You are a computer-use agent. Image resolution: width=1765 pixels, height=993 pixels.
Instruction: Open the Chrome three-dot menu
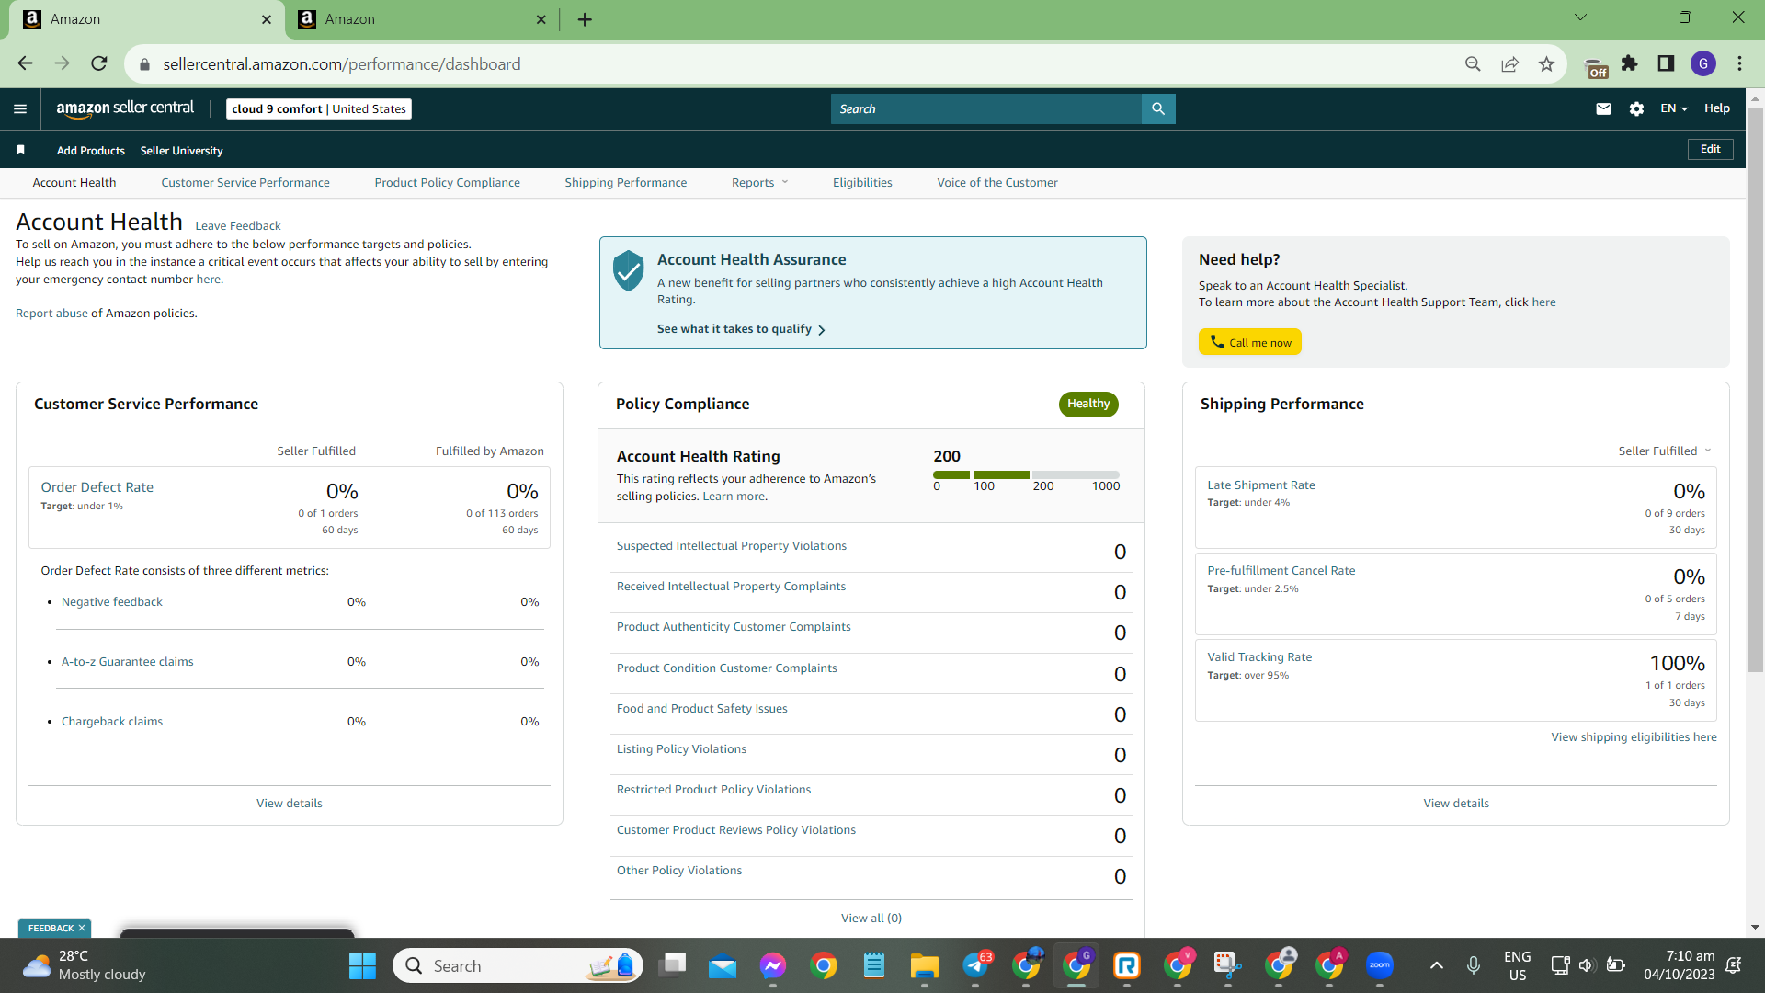pyautogui.click(x=1740, y=63)
